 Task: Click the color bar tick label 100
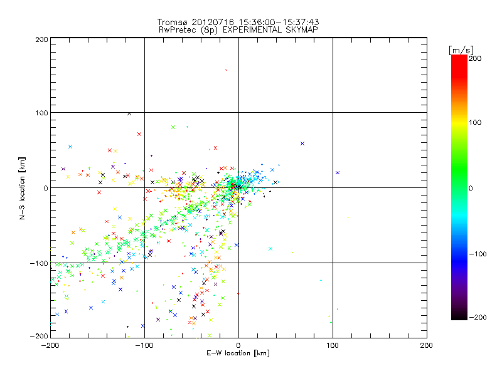475,122
